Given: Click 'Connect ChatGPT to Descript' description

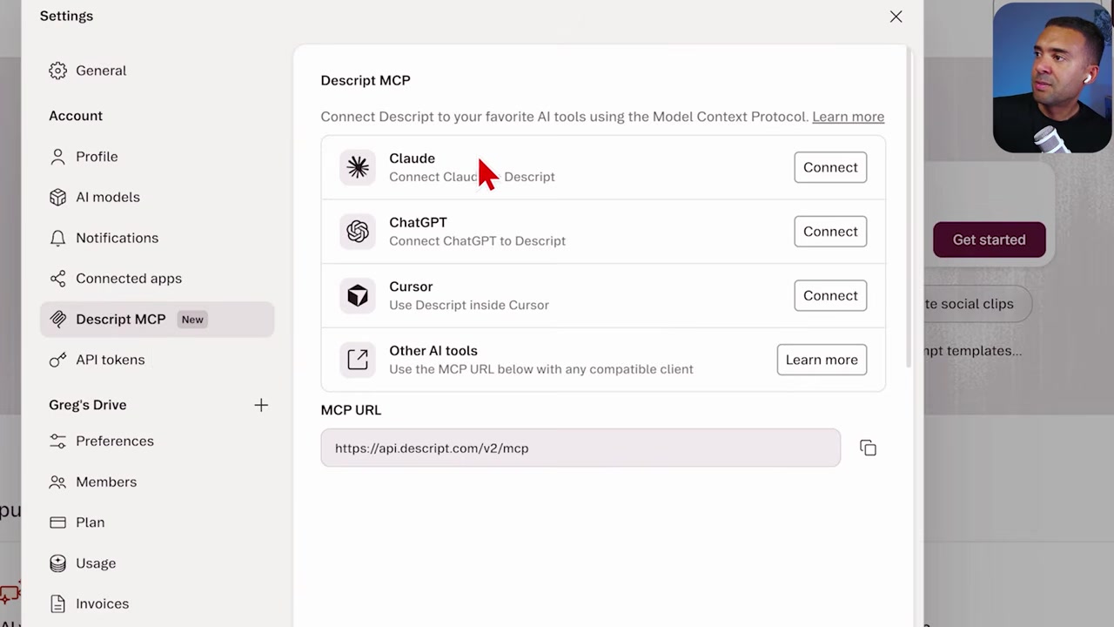Looking at the screenshot, I should (477, 241).
